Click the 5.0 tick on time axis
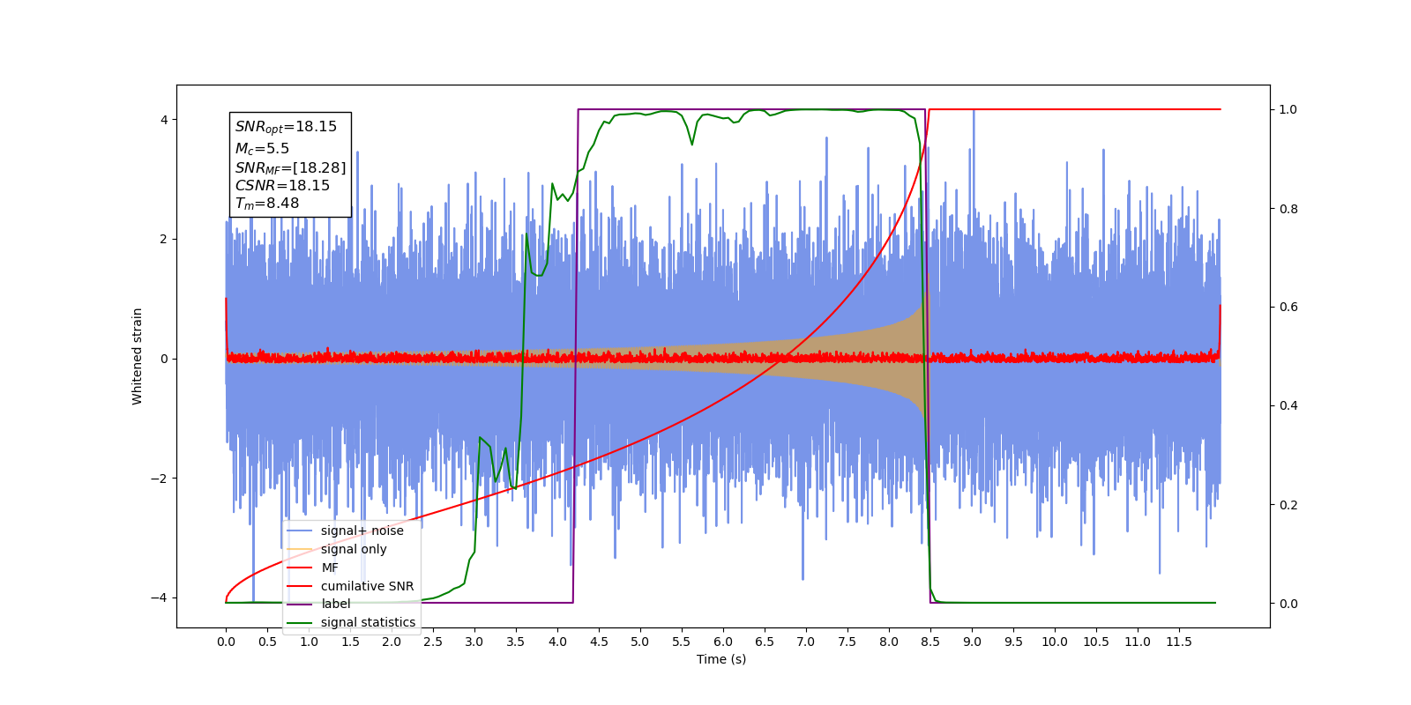 pyautogui.click(x=640, y=642)
